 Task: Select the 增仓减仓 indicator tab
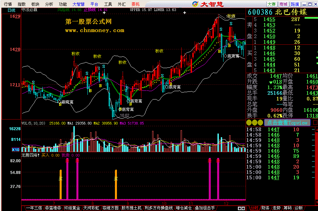click(184, 208)
